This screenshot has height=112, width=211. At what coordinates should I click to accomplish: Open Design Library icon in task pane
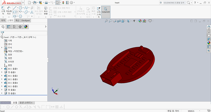209,31
